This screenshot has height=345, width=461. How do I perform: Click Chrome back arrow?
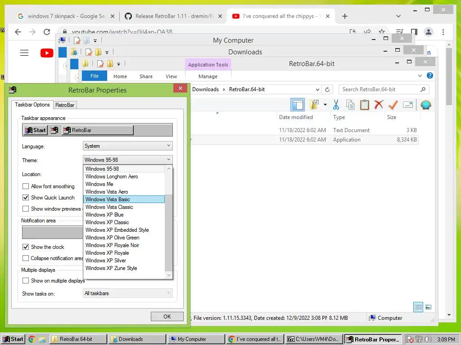[18, 32]
